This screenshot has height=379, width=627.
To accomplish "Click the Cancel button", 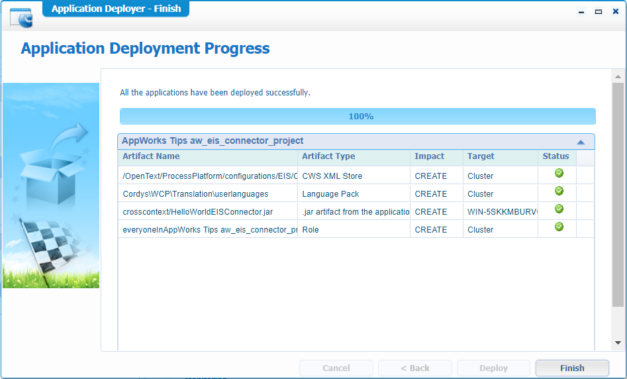I will pos(336,368).
